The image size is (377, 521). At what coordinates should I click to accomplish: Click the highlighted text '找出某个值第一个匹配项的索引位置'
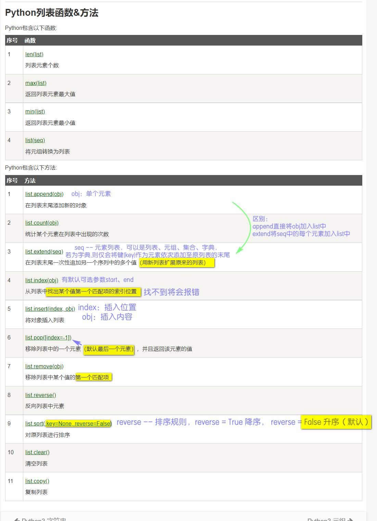92,291
